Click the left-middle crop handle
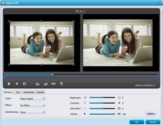This screenshot has height=126, width=163. (x=9, y=43)
